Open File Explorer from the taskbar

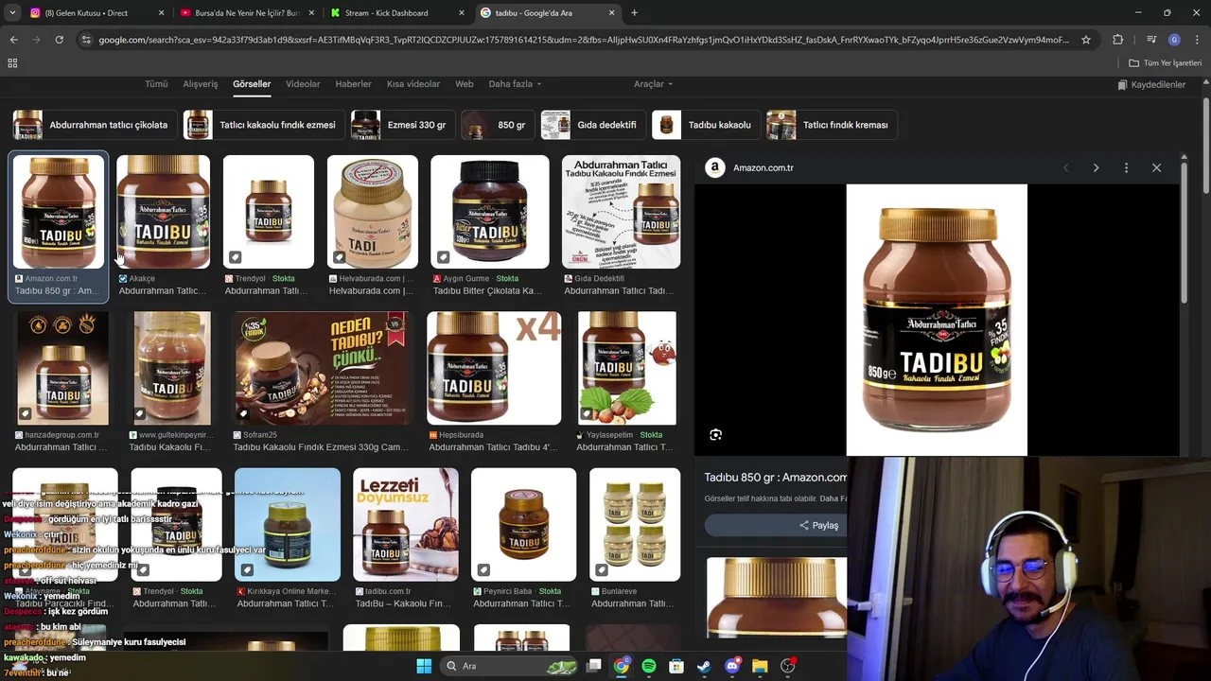(x=760, y=666)
